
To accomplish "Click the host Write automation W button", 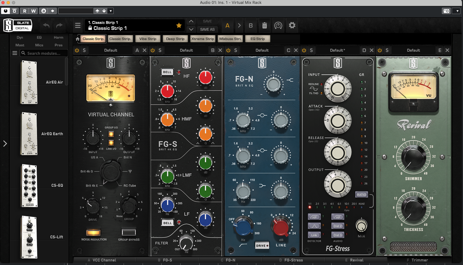I will (x=33, y=11).
